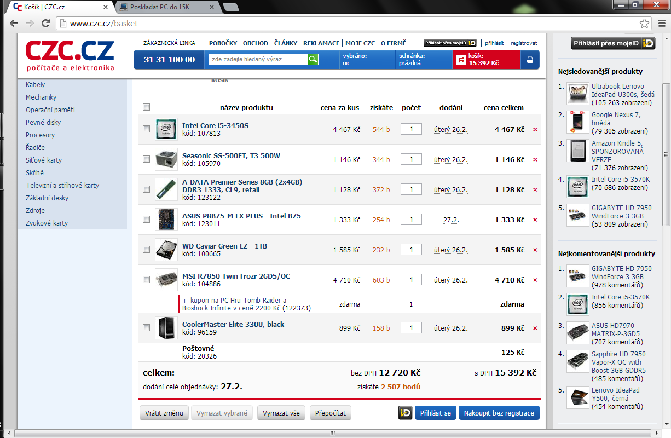The width and height of the screenshot is (671, 438).
Task: Remove CoolerMaster Elite 330U with X
Action: [x=535, y=328]
